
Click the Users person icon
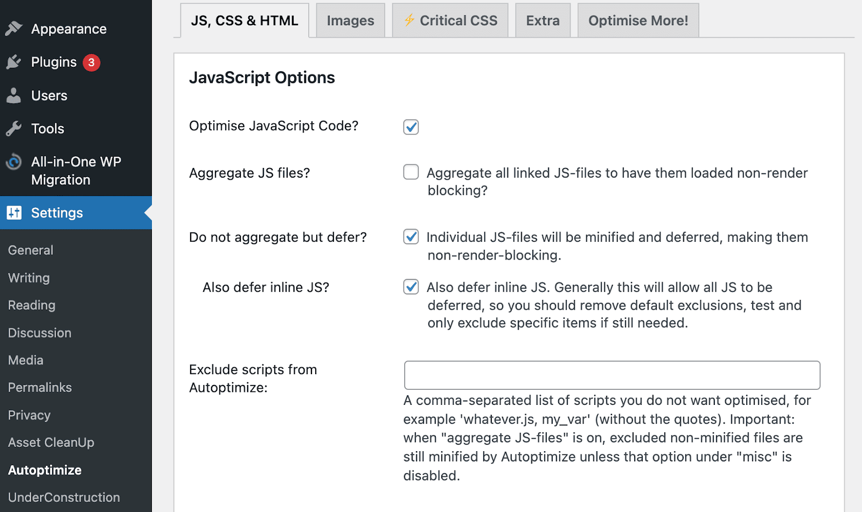coord(14,95)
